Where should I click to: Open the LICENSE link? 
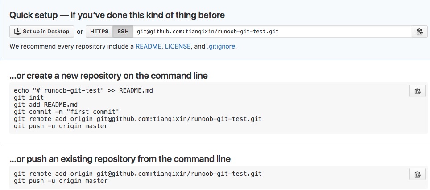(178, 46)
